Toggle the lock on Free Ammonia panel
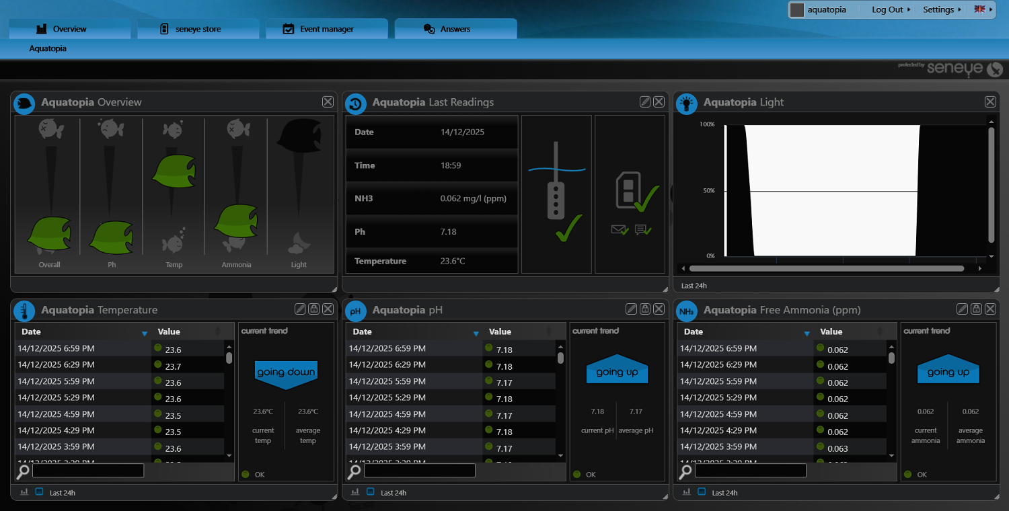 [976, 309]
